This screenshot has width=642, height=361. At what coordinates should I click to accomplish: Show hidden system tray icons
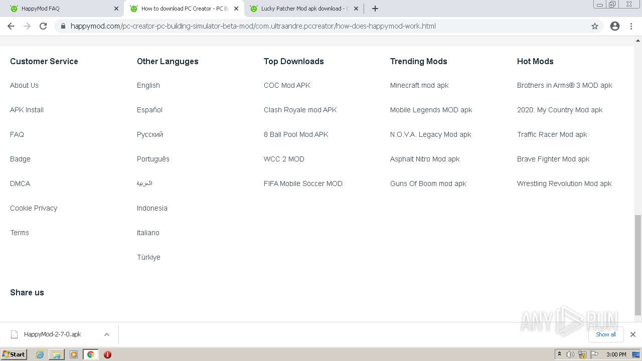559,354
